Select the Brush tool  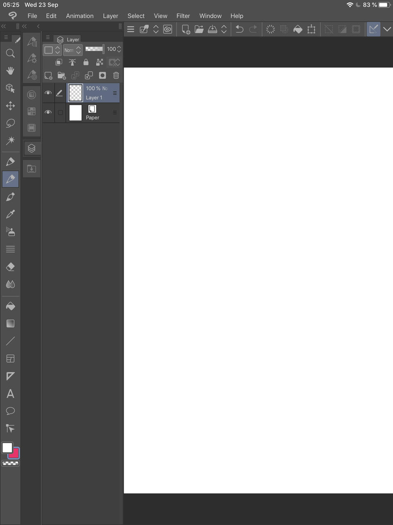pyautogui.click(x=11, y=197)
